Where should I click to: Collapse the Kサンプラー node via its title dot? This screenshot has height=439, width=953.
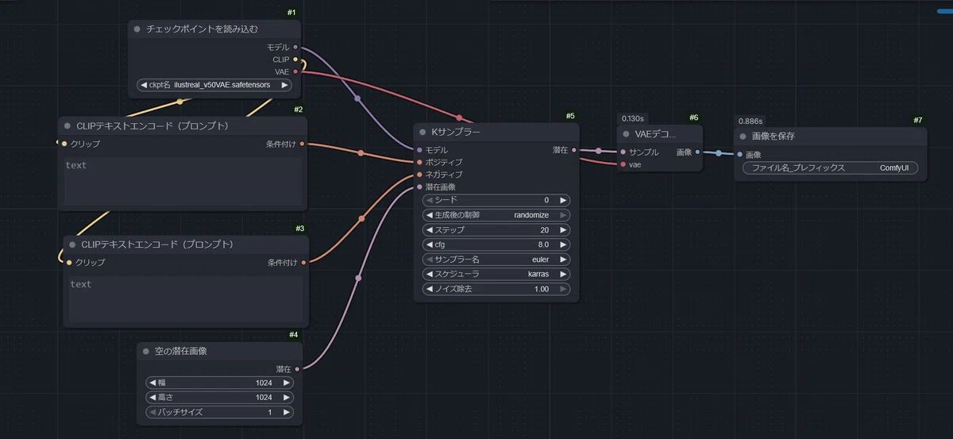(x=423, y=132)
